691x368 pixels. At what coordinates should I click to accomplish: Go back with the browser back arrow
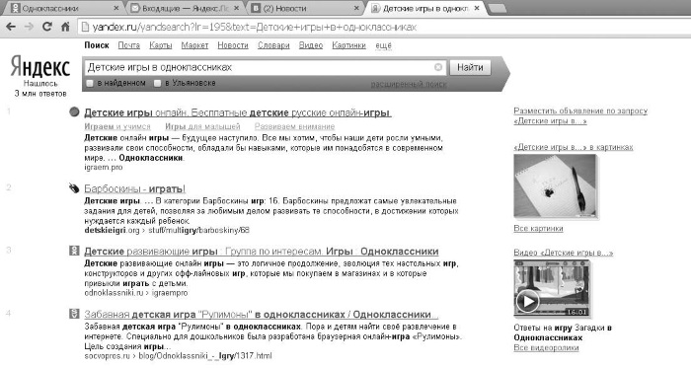11,27
